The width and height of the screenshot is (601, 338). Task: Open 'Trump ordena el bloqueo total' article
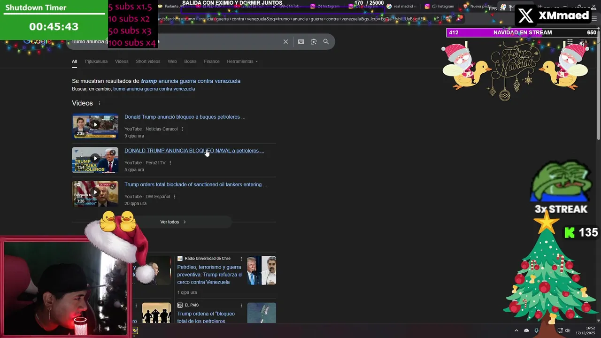[x=206, y=317]
